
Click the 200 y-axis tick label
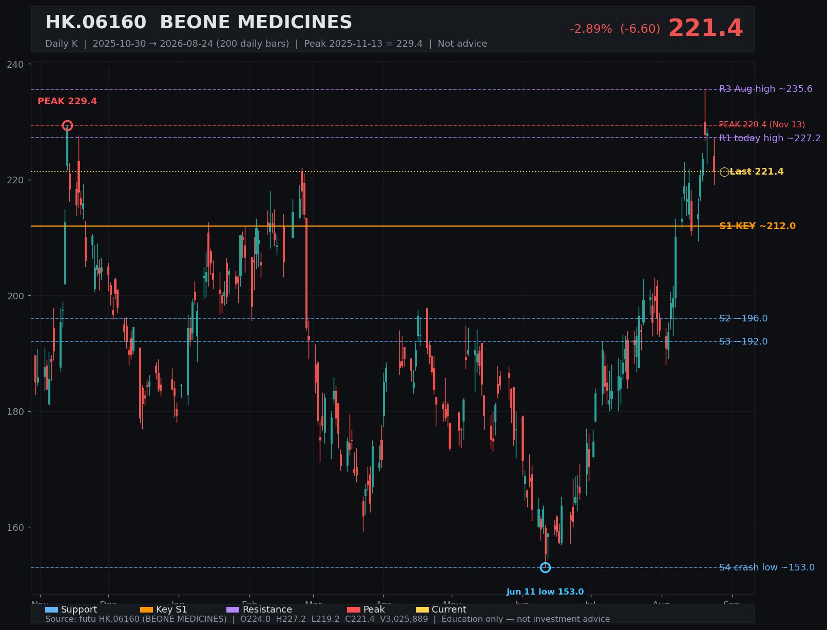pyautogui.click(x=16, y=296)
